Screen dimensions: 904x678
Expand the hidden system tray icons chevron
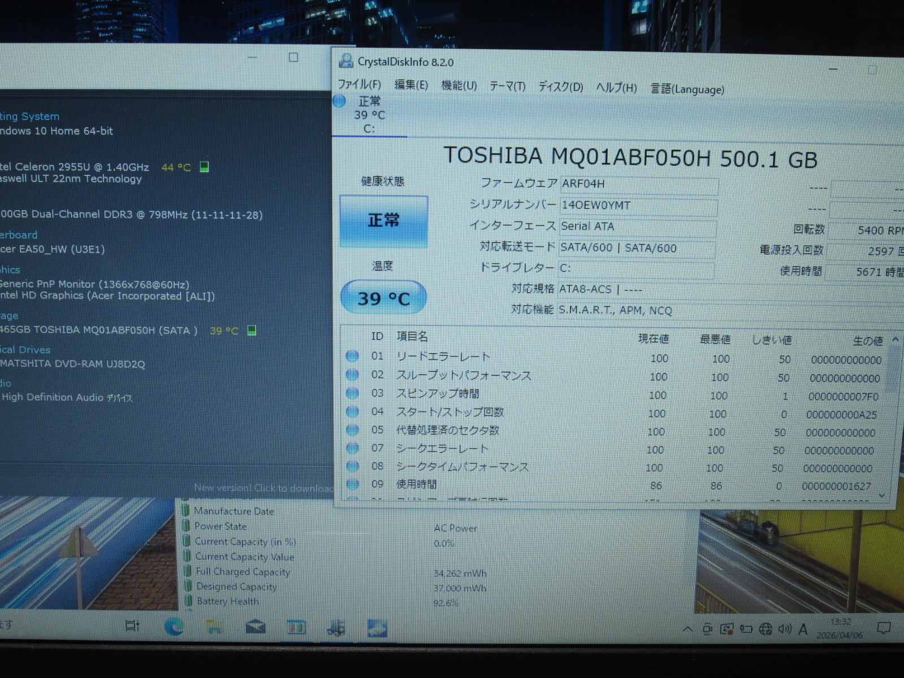688,629
